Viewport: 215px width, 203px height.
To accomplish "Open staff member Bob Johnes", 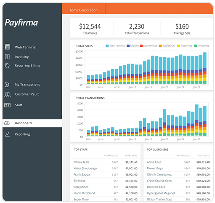I will [x=81, y=187].
